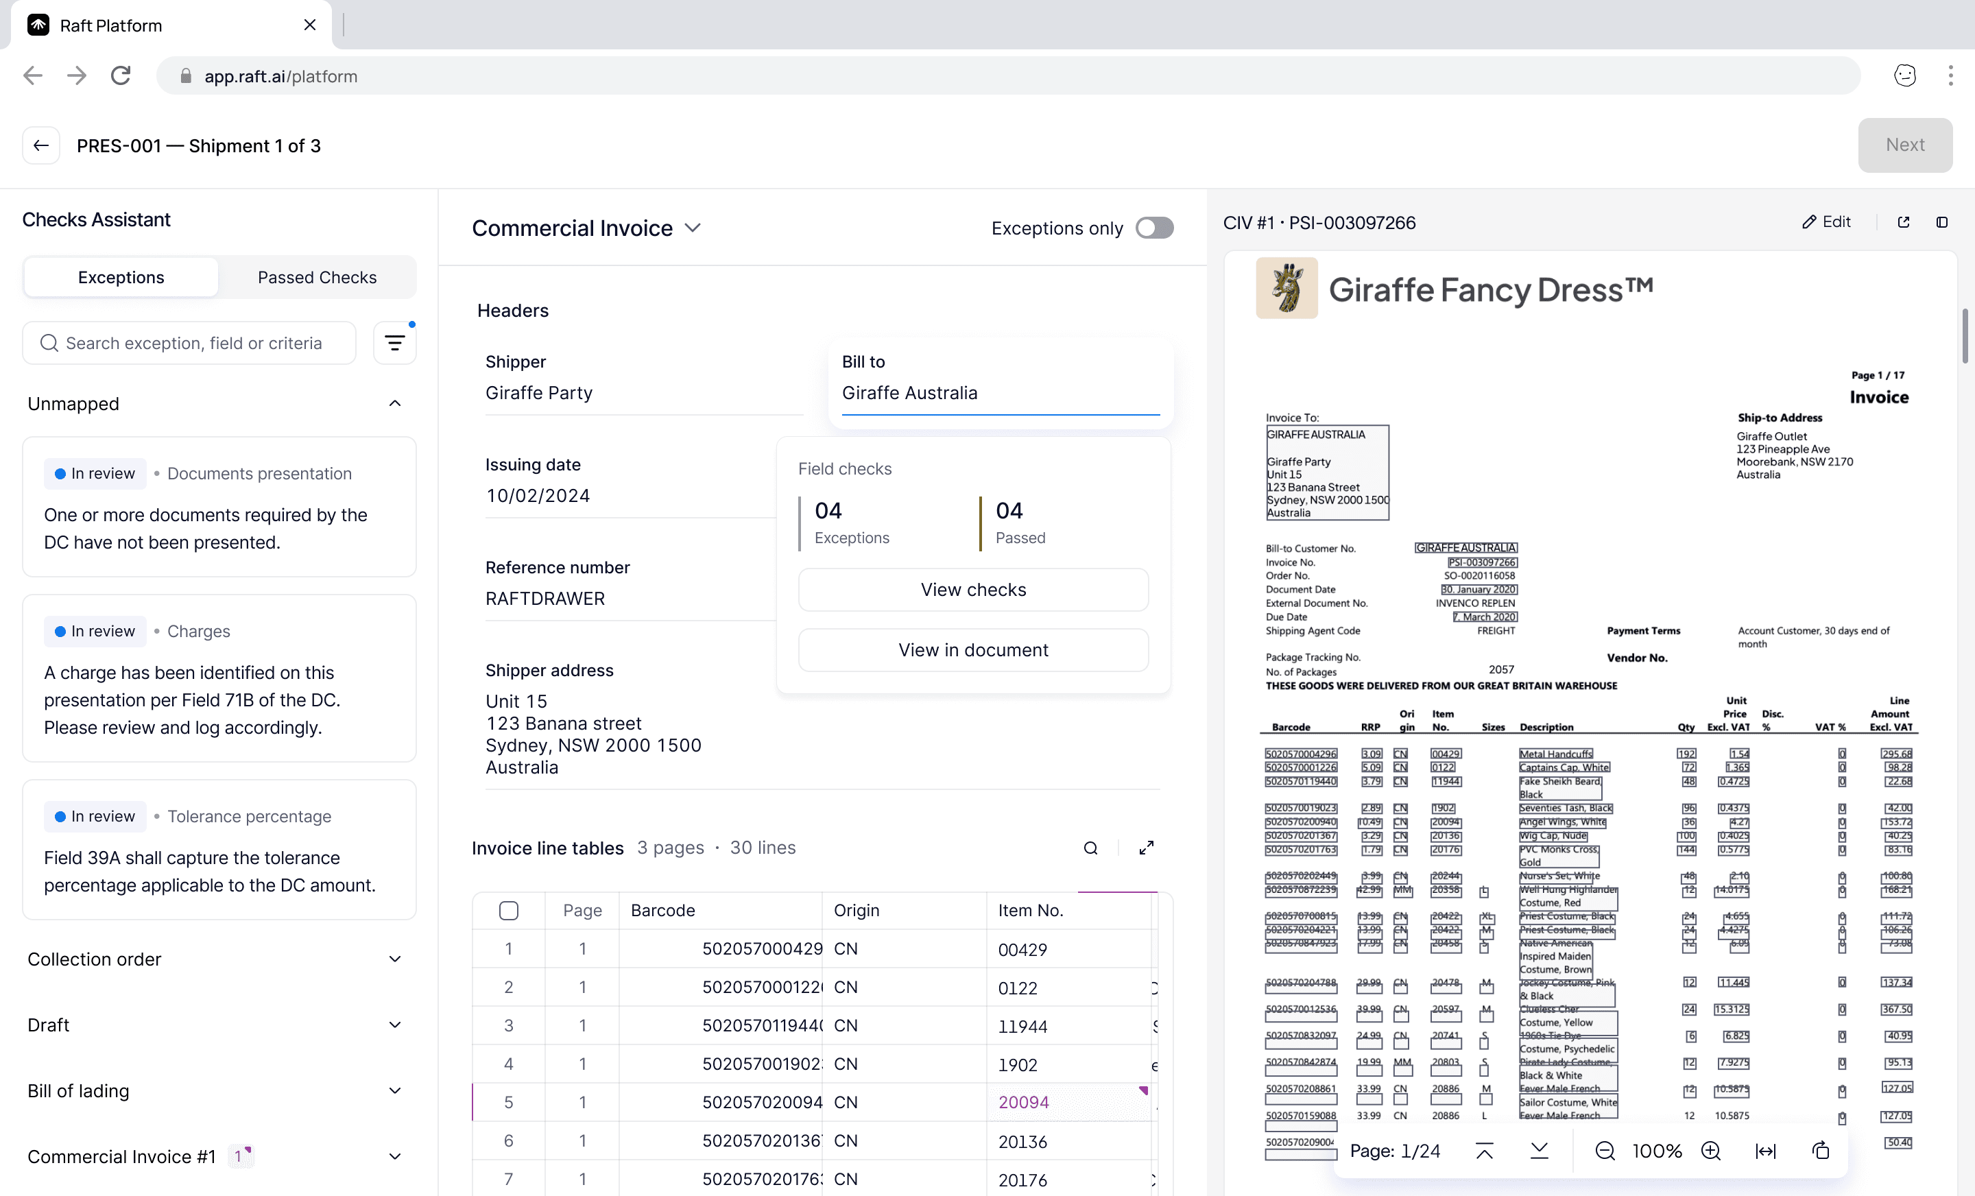Jump to first page of document
1975x1196 pixels.
1485,1151
